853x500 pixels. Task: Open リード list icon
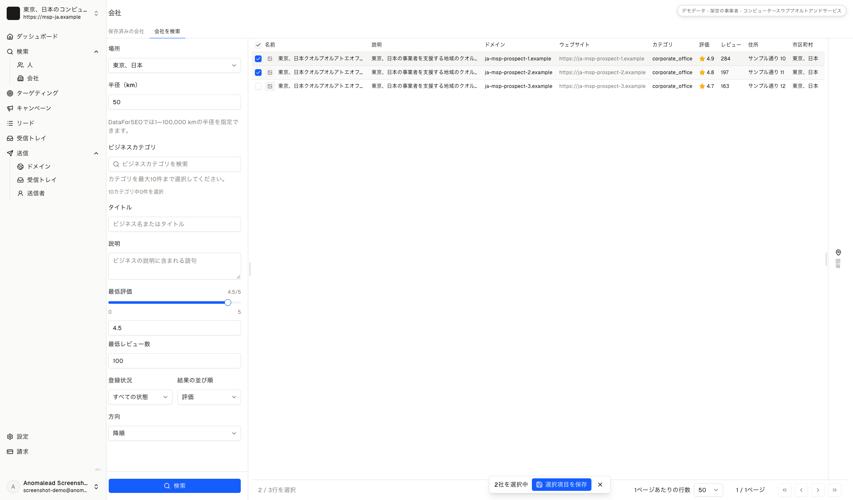(10, 123)
